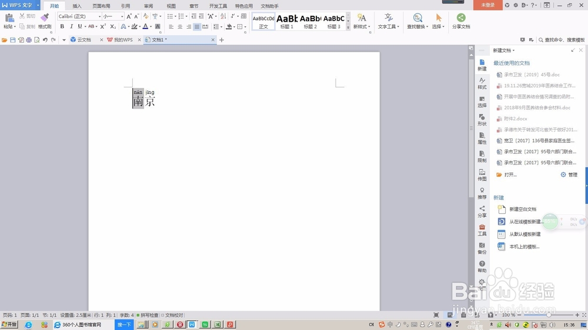Align text to the left
This screenshot has height=330, width=588.
coord(171,26)
